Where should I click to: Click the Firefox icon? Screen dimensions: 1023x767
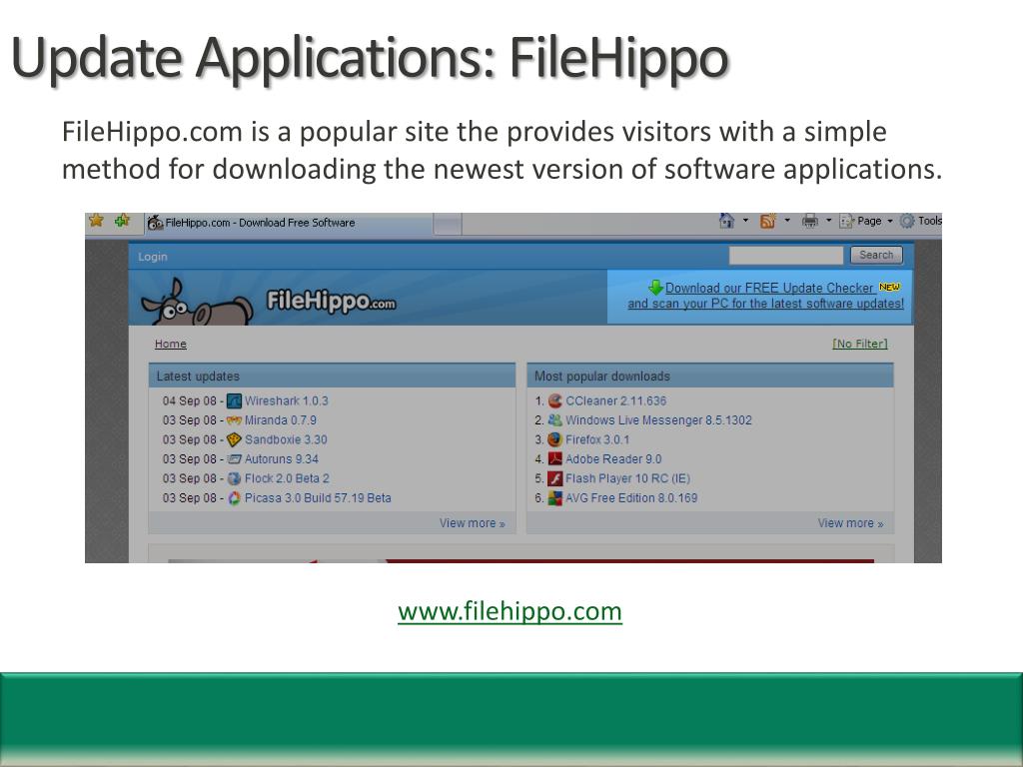[555, 439]
